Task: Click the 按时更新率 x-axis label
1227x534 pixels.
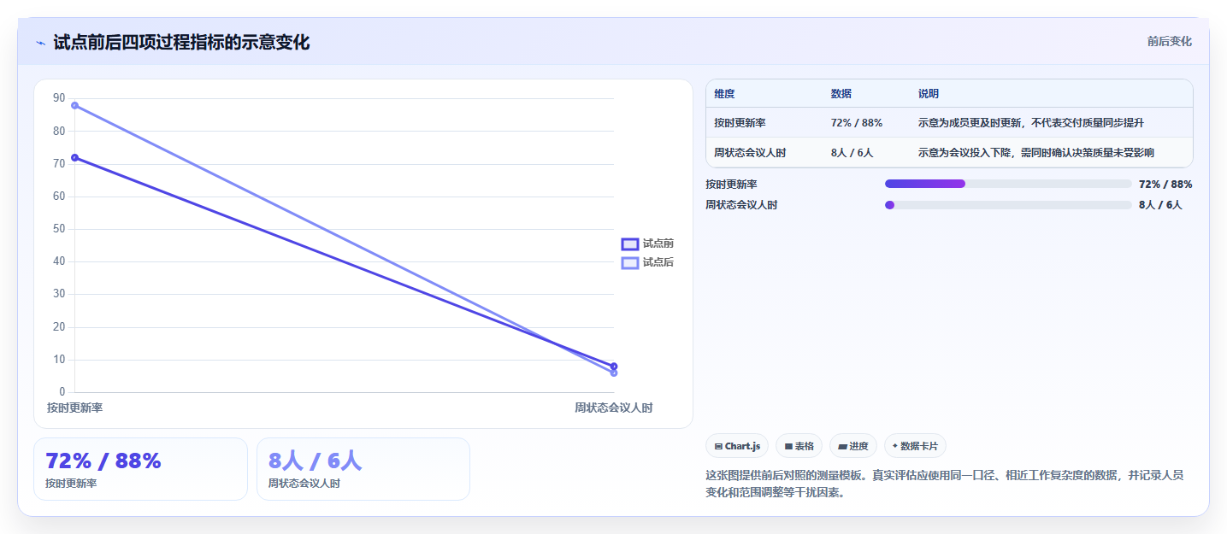Action: [x=74, y=408]
